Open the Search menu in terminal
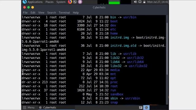This screenshot has width=196, height=110. coord(51,13)
